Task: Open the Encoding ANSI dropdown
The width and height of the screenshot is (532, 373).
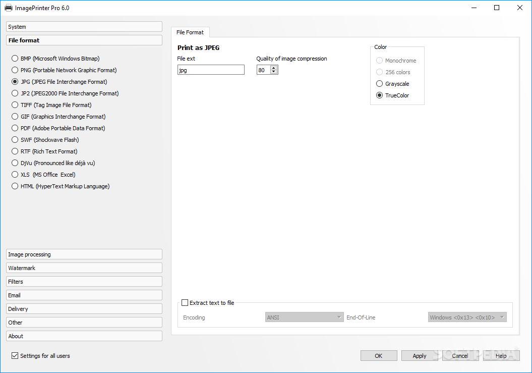Action: point(304,317)
